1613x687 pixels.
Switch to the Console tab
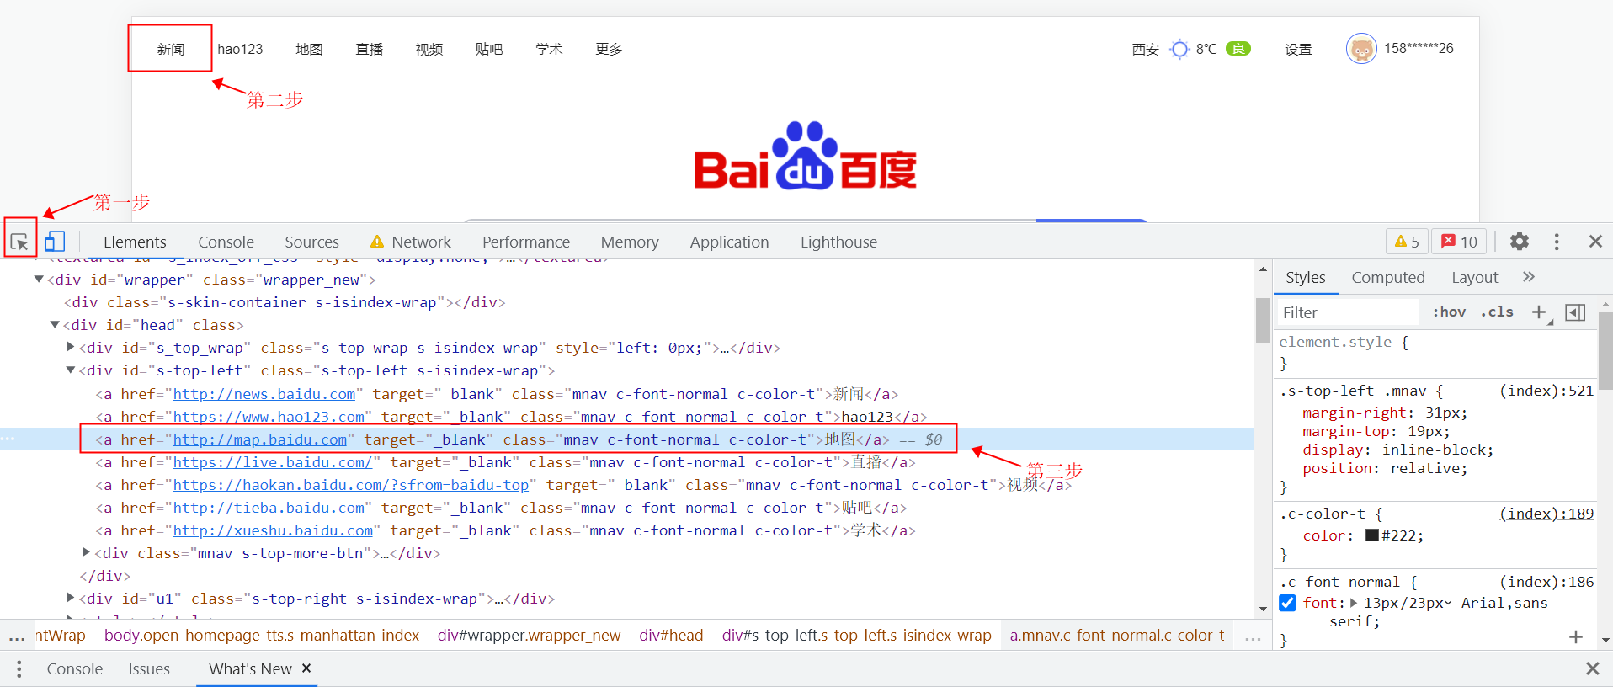[x=226, y=242]
